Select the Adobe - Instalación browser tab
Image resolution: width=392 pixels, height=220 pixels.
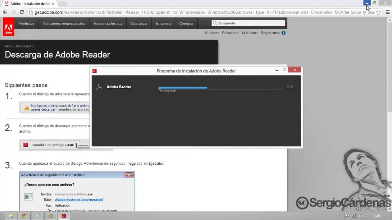29,4
